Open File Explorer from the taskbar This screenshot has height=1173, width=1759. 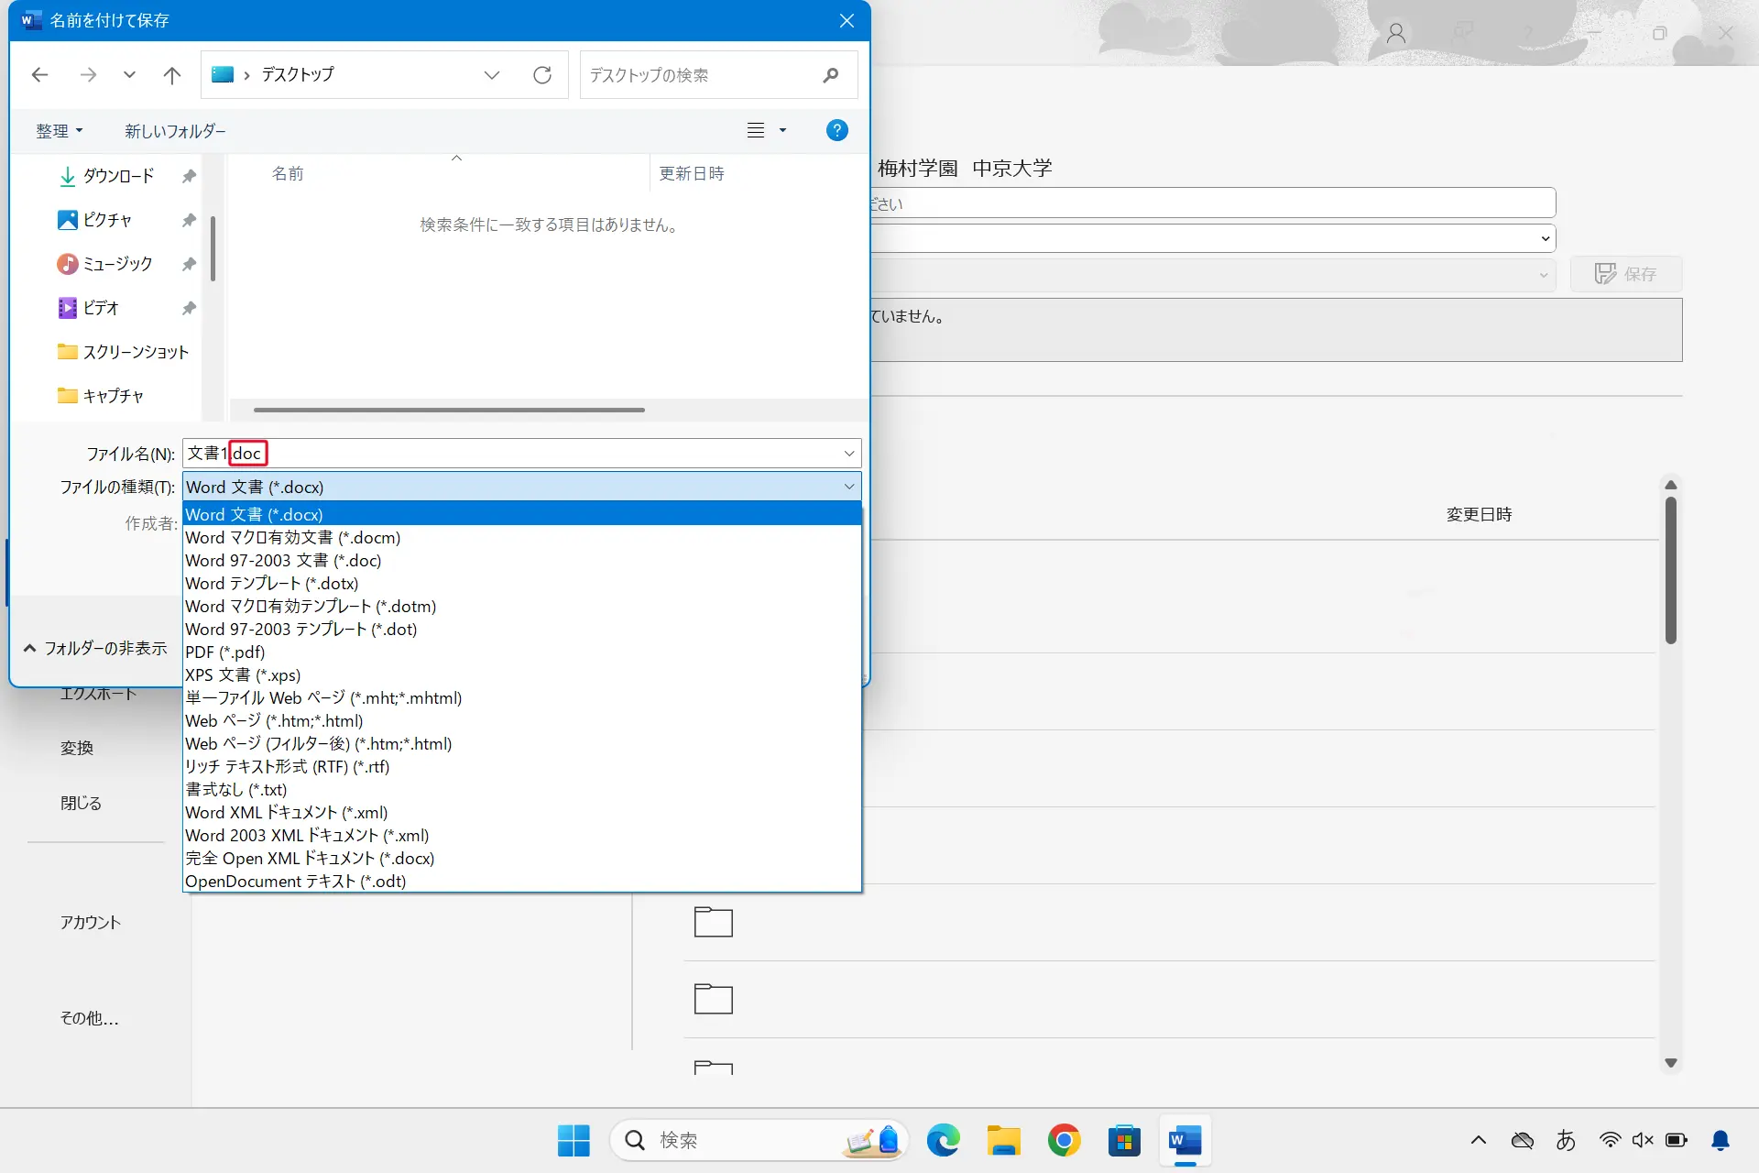[x=1003, y=1140]
